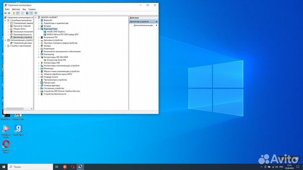Image resolution: width=303 pixels, height=170 pixels.
Task: Click the Intel(R) UHD Graphics adapter icon
Action: tap(45, 31)
